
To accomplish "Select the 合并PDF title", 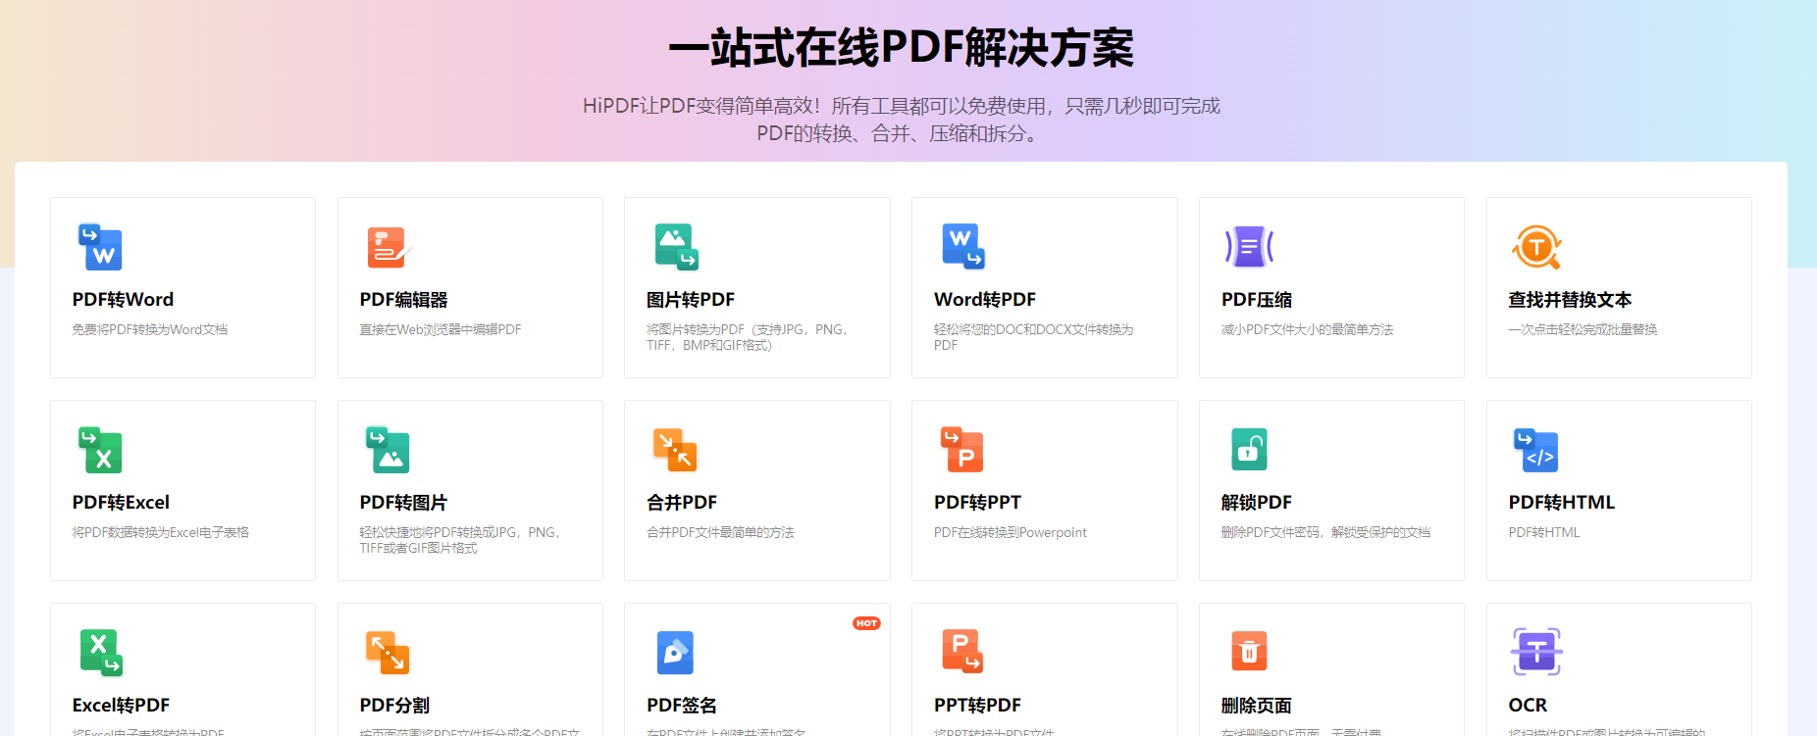I will pyautogui.click(x=682, y=502).
